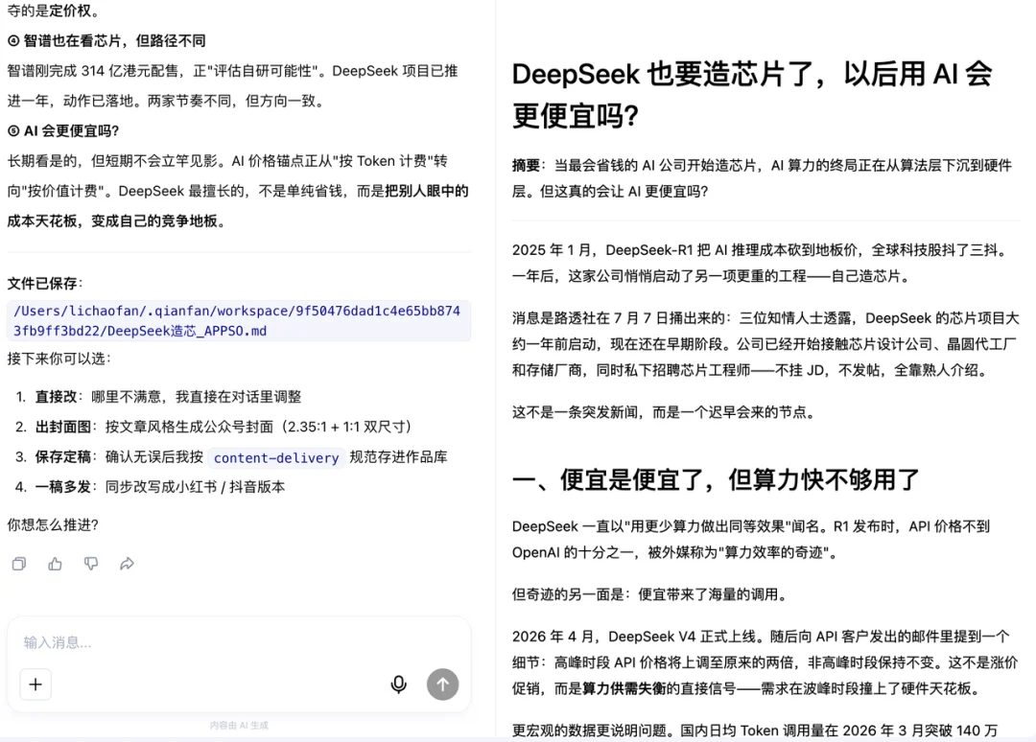Click the line 但奇迹的另一面是
The width and height of the screenshot is (1036, 742).
click(x=650, y=594)
